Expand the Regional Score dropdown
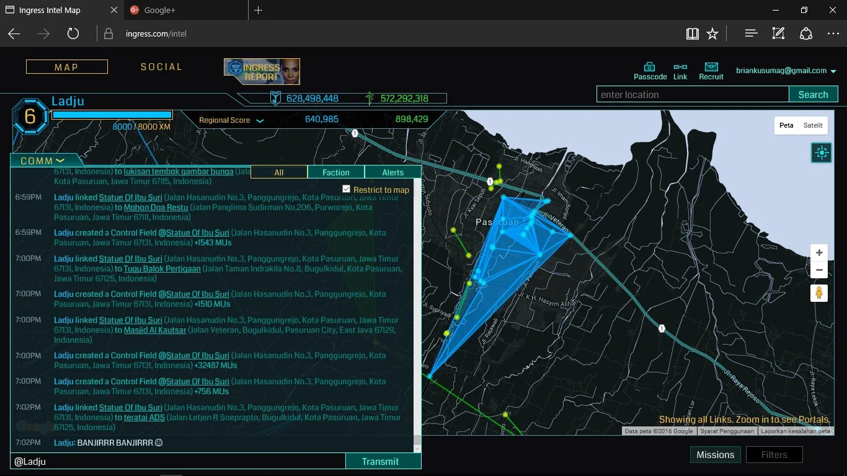The width and height of the screenshot is (847, 476). (x=260, y=120)
